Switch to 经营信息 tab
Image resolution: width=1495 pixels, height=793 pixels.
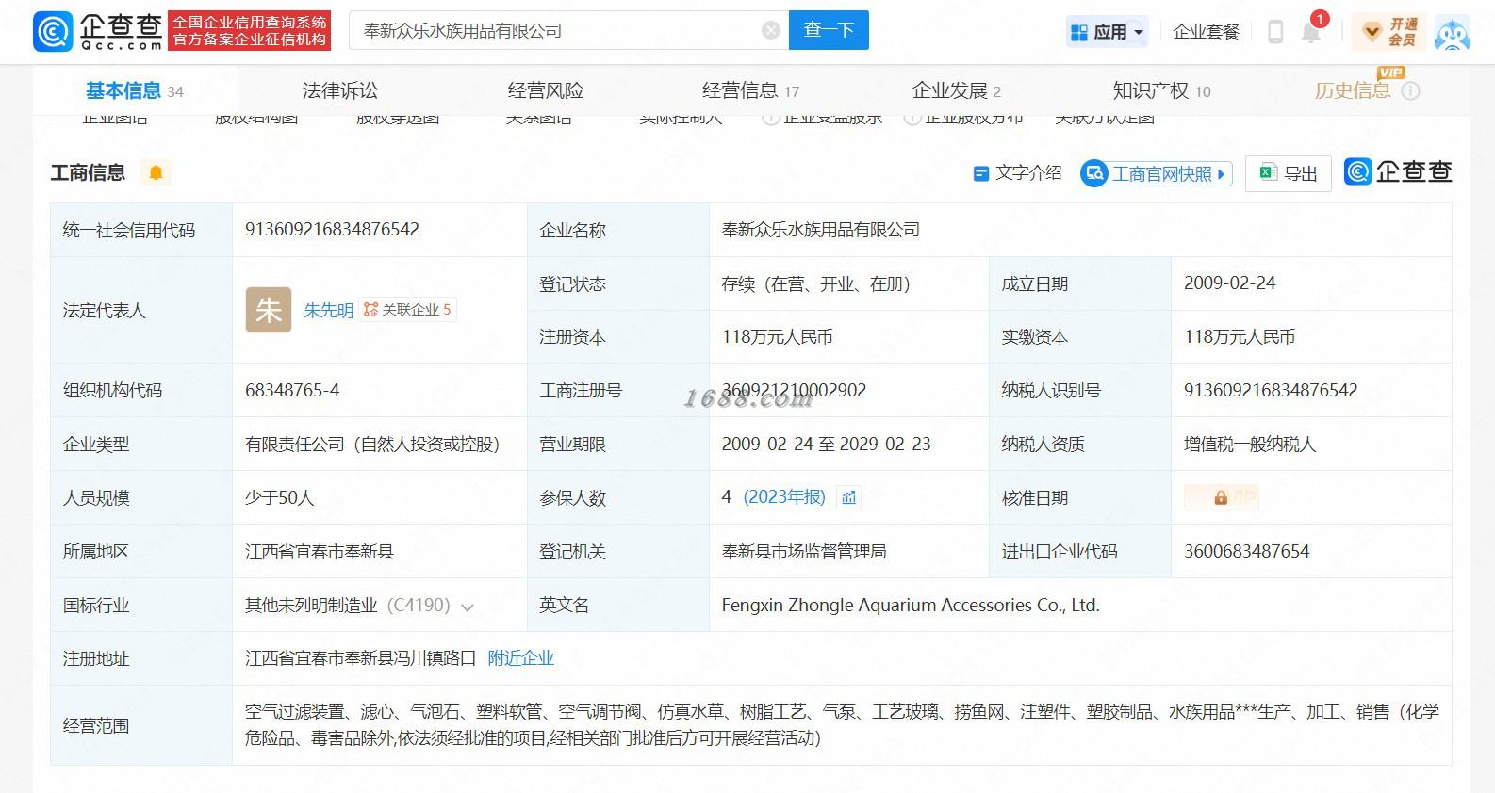[x=750, y=90]
